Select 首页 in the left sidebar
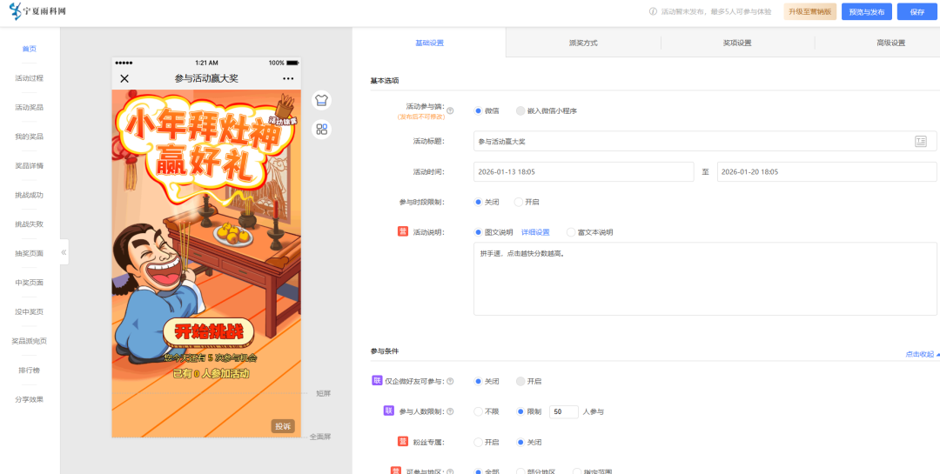Viewport: 940px width, 474px height. (x=30, y=49)
